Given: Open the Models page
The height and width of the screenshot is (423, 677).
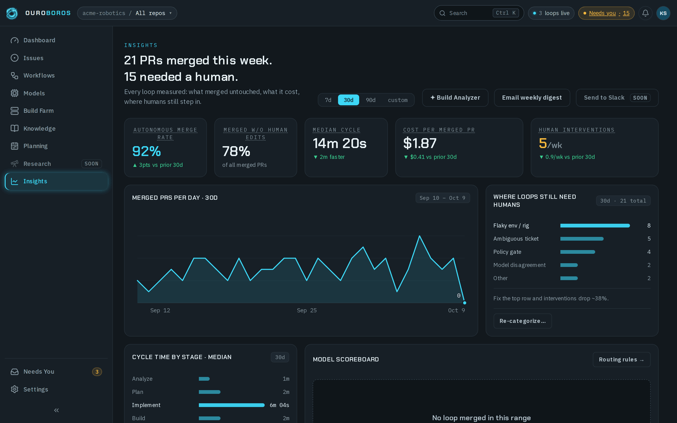Looking at the screenshot, I should click(56, 93).
